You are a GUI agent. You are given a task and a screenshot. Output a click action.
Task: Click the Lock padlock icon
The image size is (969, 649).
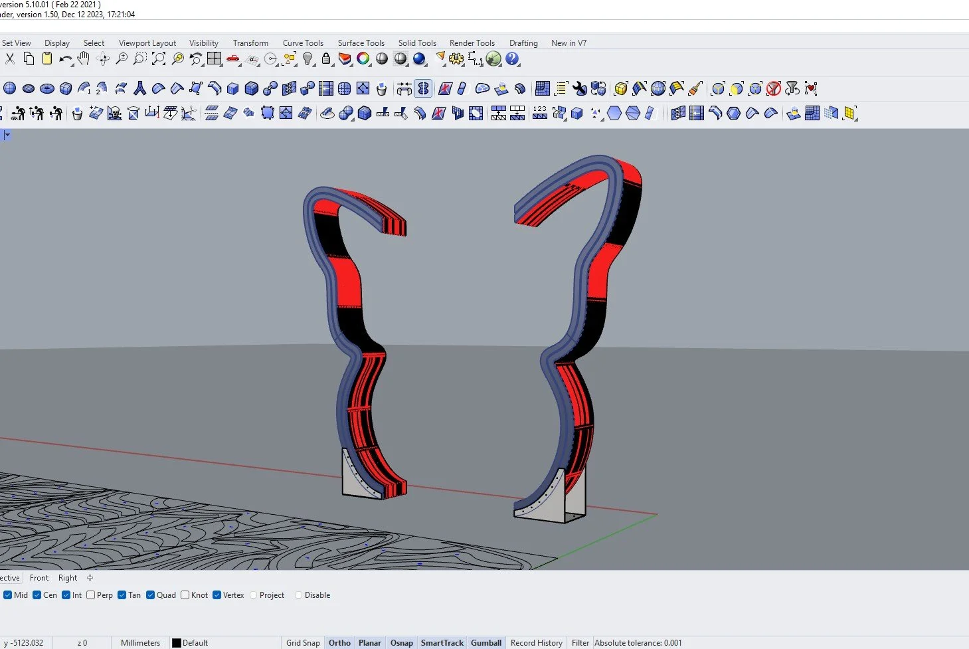326,59
